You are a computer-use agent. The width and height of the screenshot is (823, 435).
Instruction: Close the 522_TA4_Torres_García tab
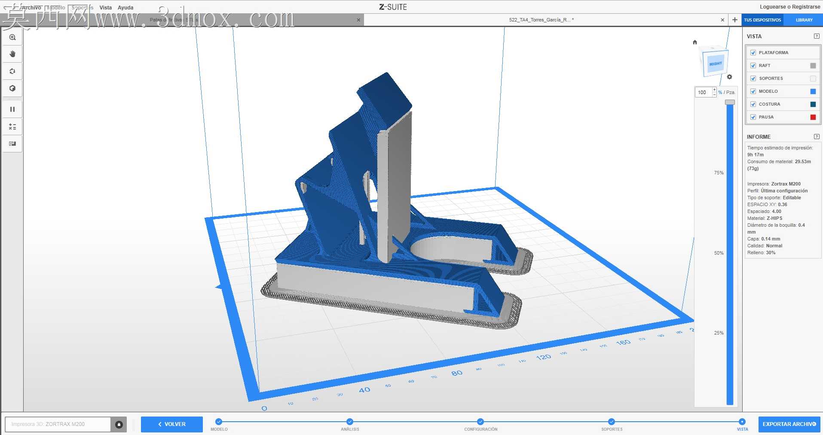click(722, 20)
